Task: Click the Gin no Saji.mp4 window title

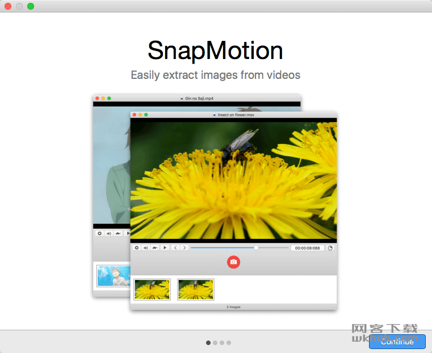Action: pyautogui.click(x=199, y=98)
